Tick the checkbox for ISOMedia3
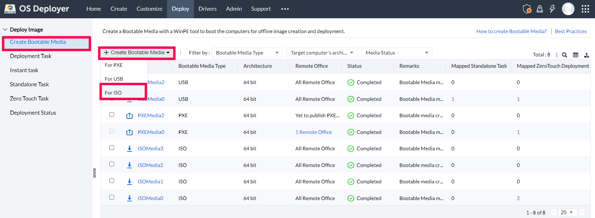595x218 pixels. [x=112, y=148]
